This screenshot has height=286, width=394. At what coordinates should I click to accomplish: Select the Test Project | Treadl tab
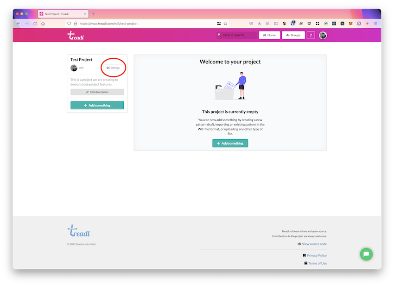(63, 14)
